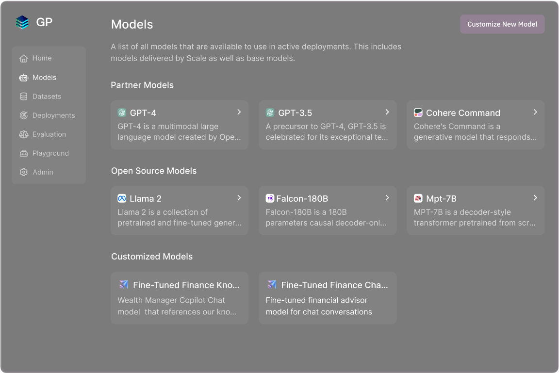Viewport: 559px width, 373px height.
Task: Click the Cohere Command logo icon
Action: click(418, 113)
